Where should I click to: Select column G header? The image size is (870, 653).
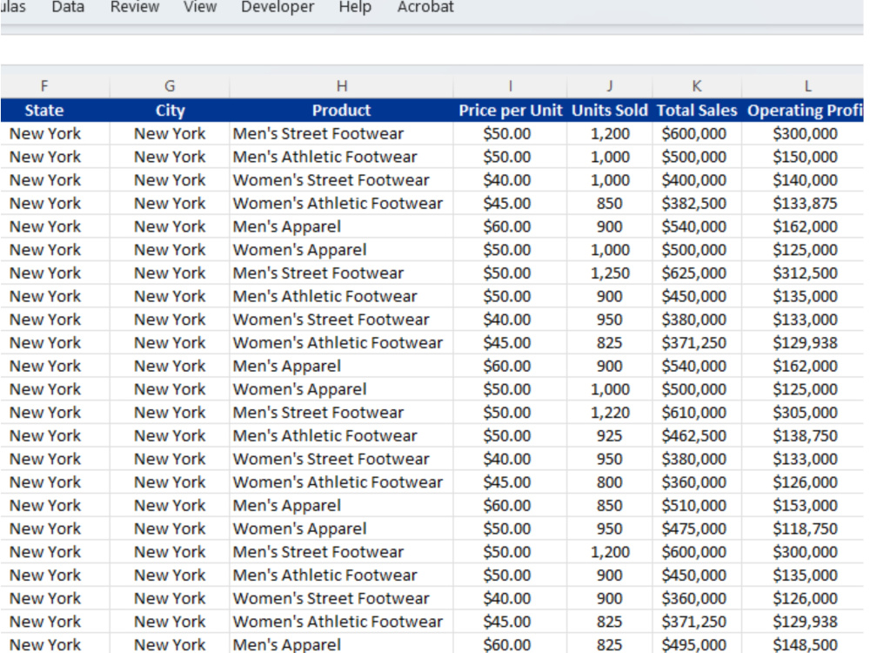click(x=170, y=86)
